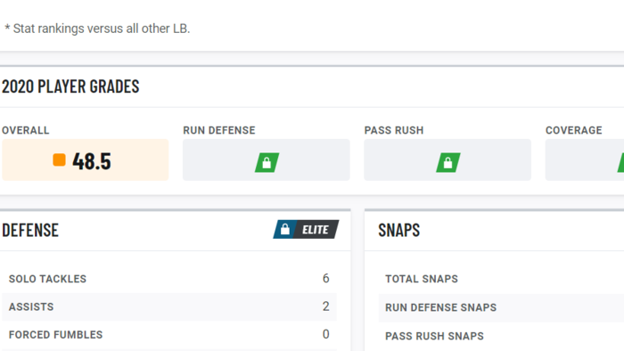Click the Run Defense green lock icon
Image resolution: width=624 pixels, height=351 pixels.
267,162
